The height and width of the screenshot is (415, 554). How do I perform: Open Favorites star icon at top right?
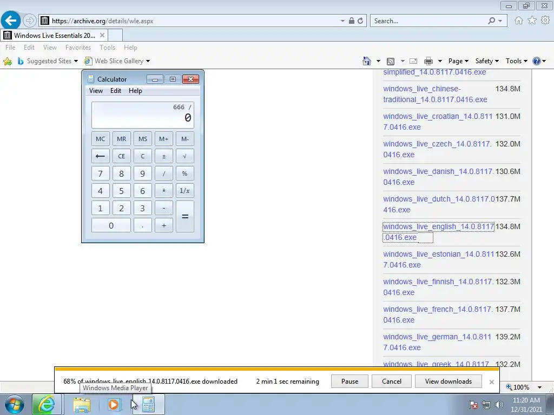point(532,21)
